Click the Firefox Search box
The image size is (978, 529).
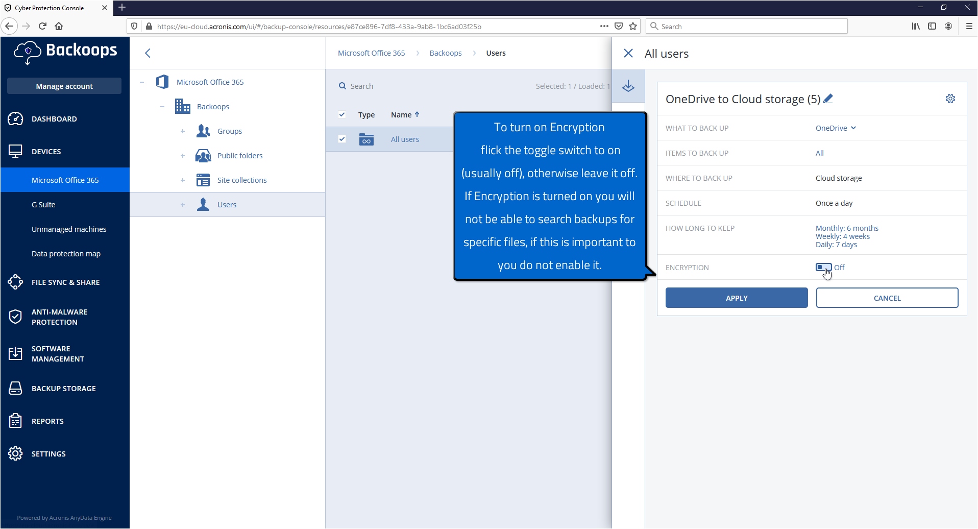pos(747,26)
